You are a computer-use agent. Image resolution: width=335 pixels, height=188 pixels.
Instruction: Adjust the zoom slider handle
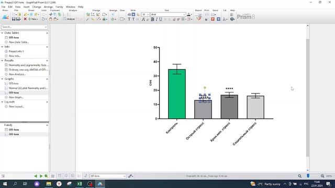pos(308,176)
